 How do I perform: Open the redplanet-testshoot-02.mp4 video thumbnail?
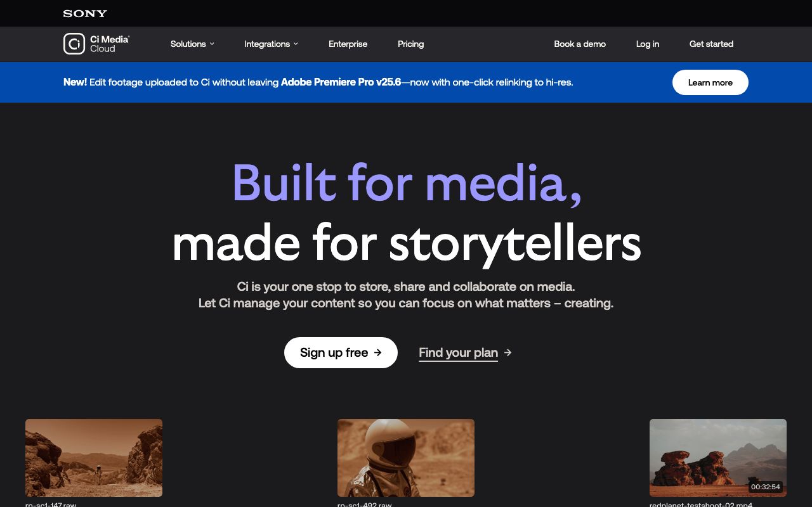click(718, 458)
